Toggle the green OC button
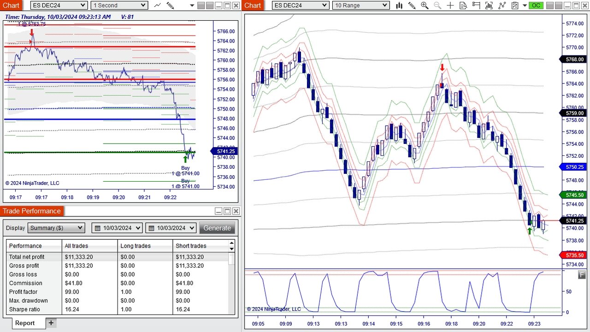590x332 pixels. tap(536, 6)
